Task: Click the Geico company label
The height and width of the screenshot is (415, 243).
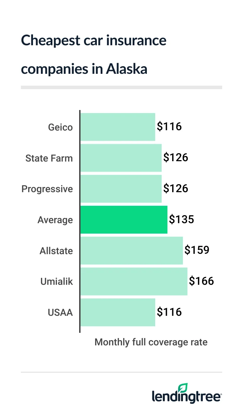Action: pos(60,127)
